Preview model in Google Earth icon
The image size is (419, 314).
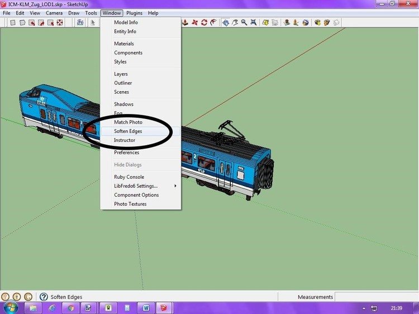point(306,22)
